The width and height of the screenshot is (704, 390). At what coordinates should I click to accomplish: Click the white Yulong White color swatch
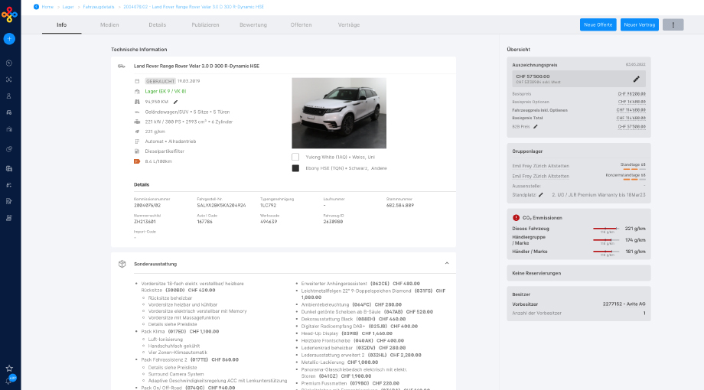click(x=295, y=157)
